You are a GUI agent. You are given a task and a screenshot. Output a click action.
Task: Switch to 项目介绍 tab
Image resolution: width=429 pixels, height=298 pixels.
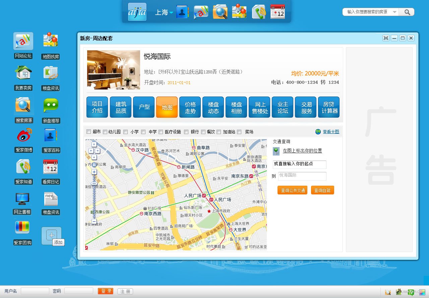pos(97,107)
